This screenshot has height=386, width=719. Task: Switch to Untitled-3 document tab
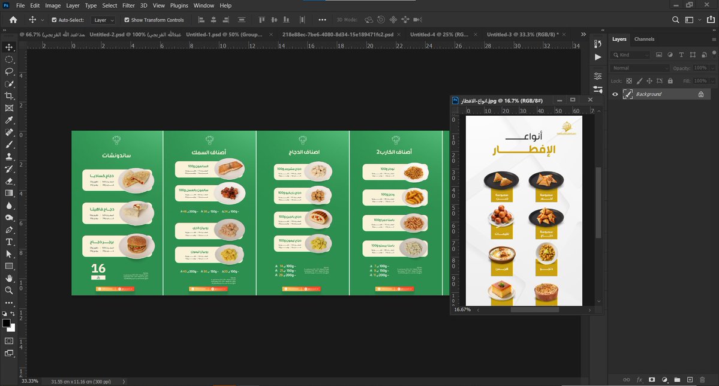[523, 34]
